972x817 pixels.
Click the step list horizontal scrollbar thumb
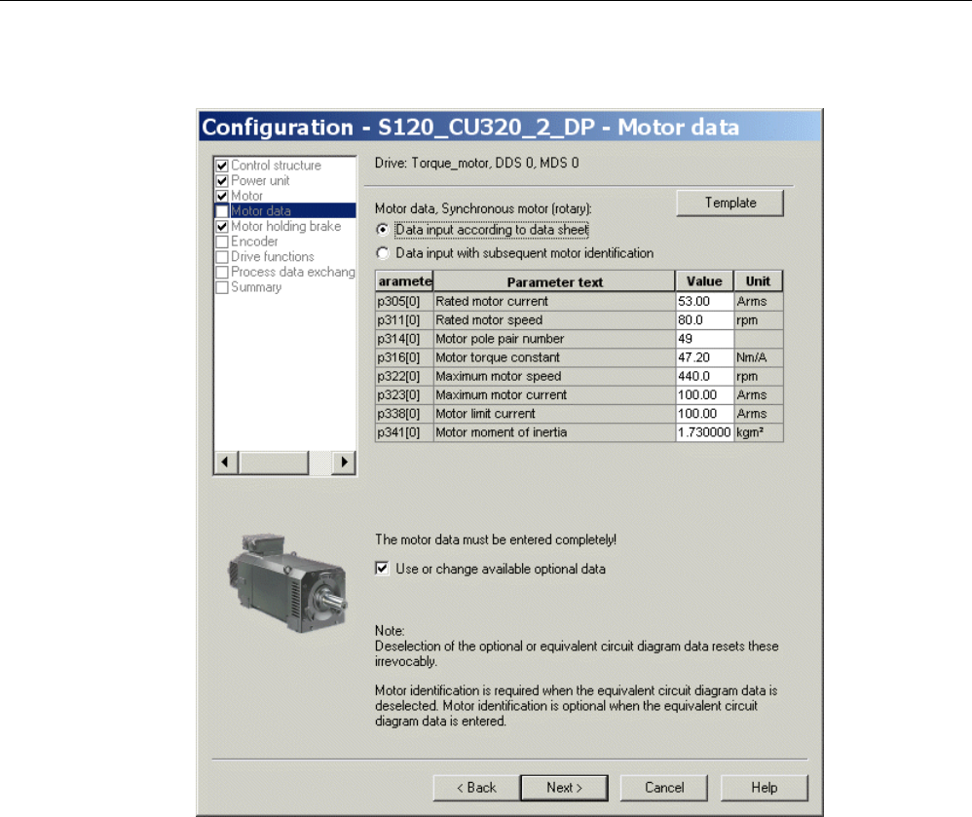[x=274, y=463]
